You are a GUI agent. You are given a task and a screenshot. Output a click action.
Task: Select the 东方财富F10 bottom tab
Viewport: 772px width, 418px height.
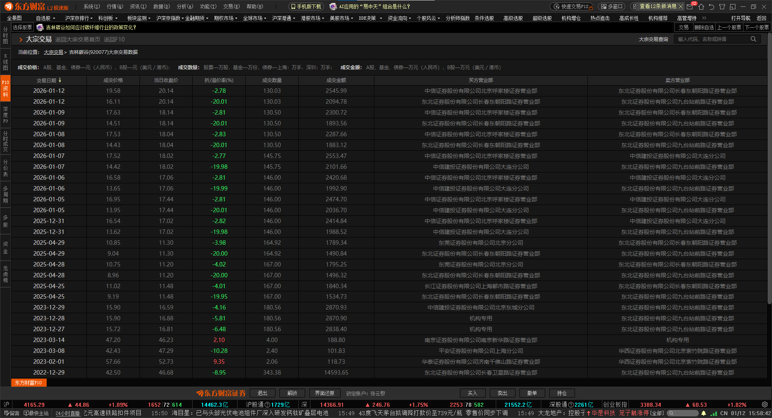tap(29, 383)
